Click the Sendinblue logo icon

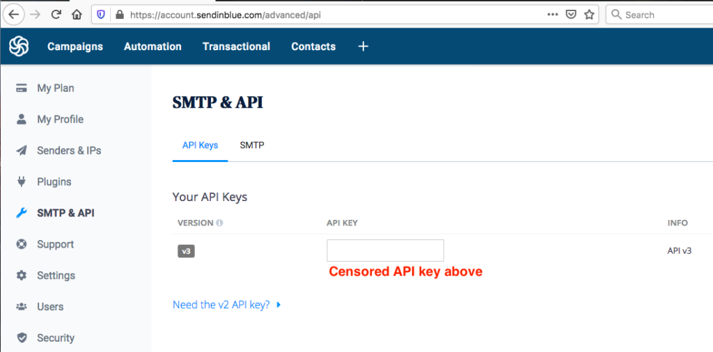tap(19, 47)
